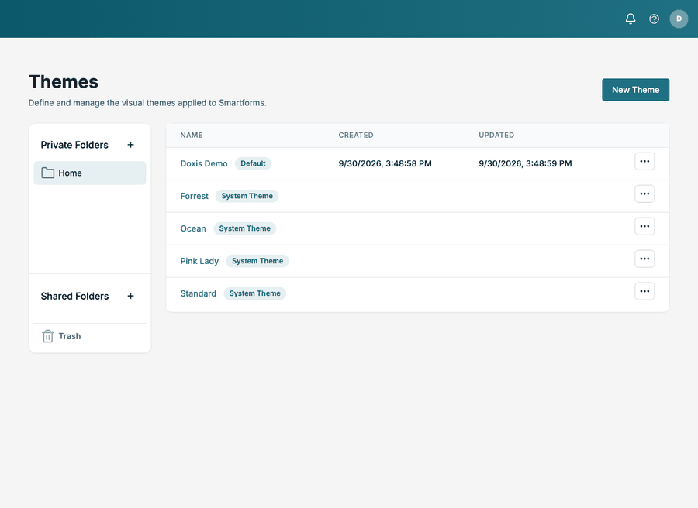698x508 pixels.
Task: Open more options for Standard theme
Action: click(644, 291)
